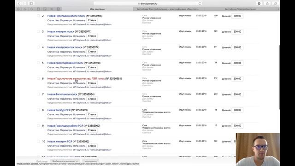Screen dimensions: 295x166
Task: Click Ставка button for Новая Подключение электричества
Action: click(92, 83)
